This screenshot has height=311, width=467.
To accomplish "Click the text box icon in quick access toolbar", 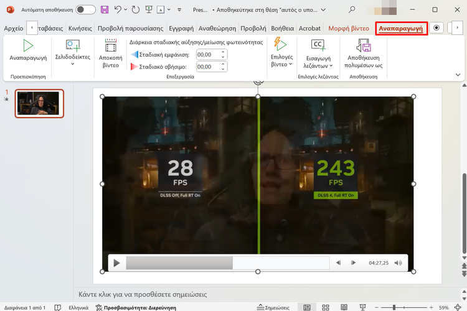I will point(161,10).
